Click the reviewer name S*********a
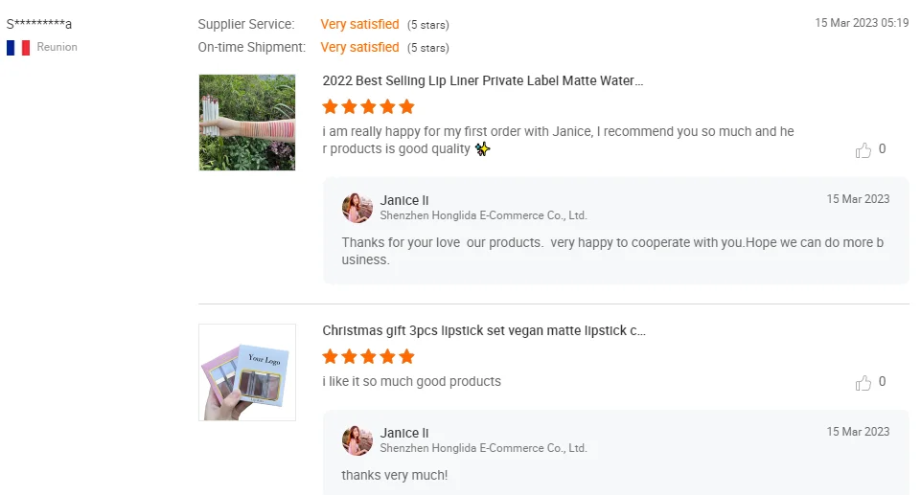This screenshot has height=495, width=921. coord(39,24)
